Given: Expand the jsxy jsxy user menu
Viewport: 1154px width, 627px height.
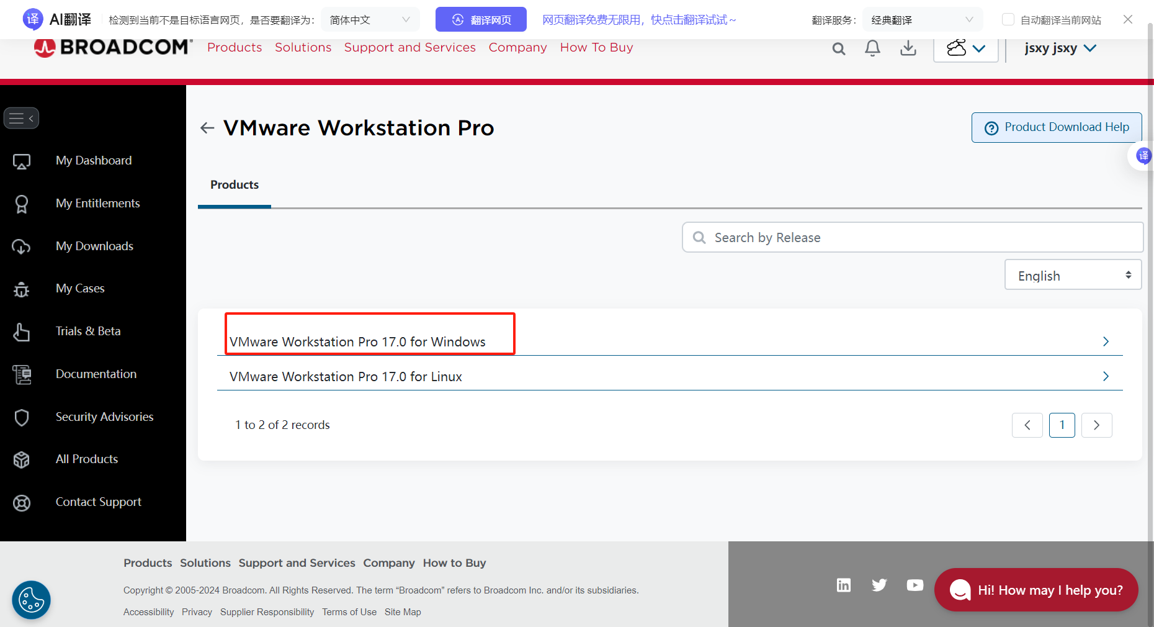Looking at the screenshot, I should click(1060, 48).
